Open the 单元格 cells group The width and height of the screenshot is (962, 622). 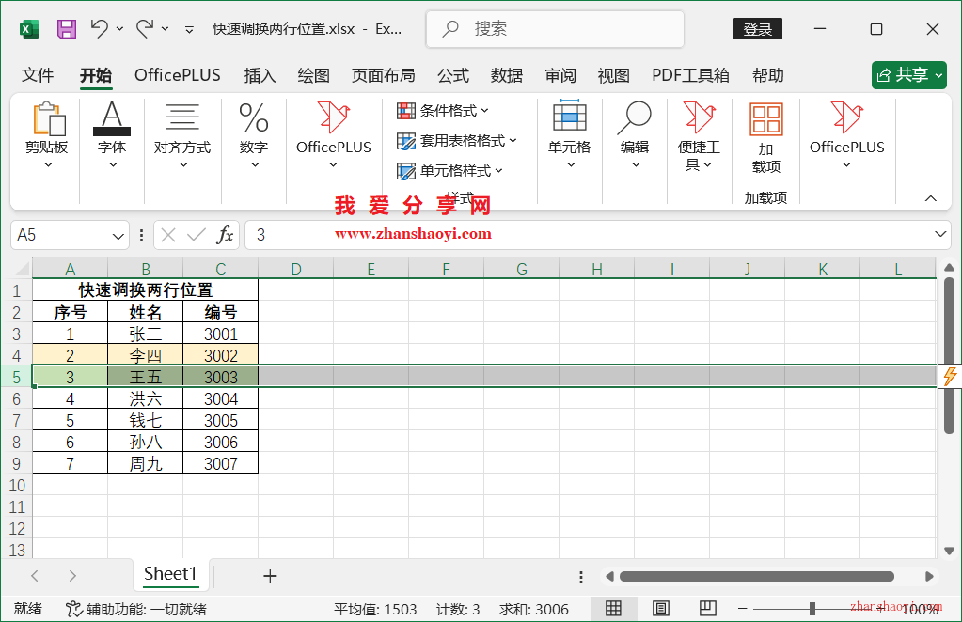(x=570, y=134)
